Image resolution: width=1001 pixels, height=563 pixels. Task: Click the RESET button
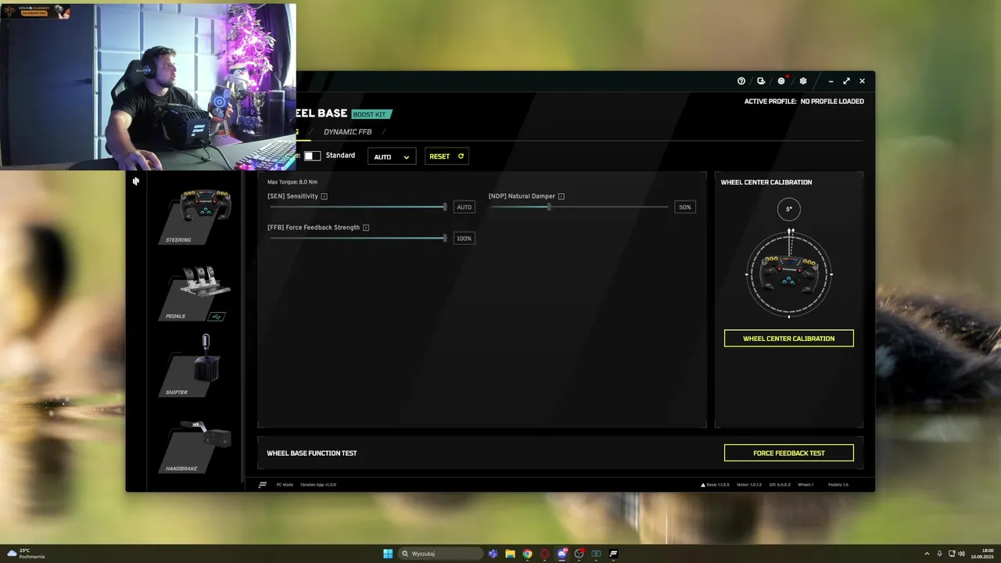pos(447,156)
